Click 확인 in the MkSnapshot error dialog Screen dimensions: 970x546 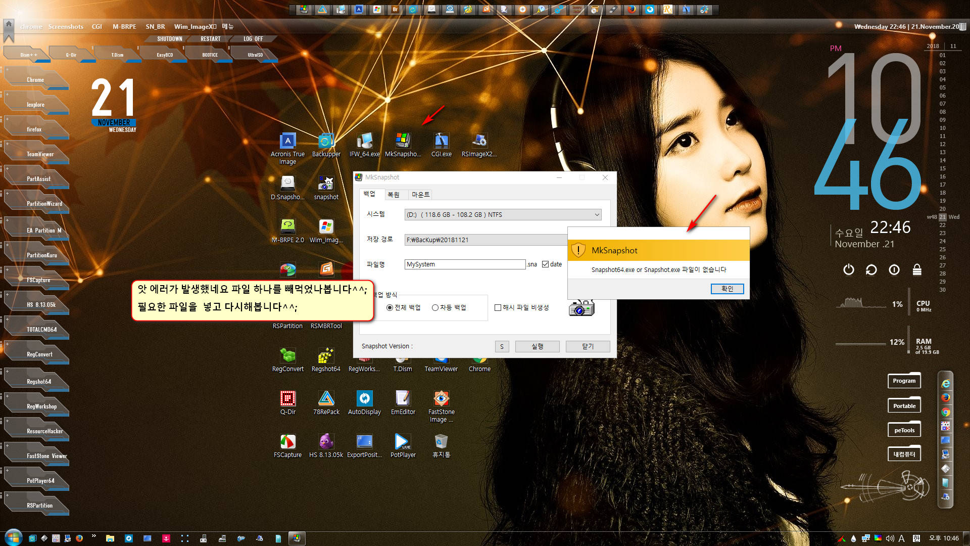pyautogui.click(x=727, y=289)
